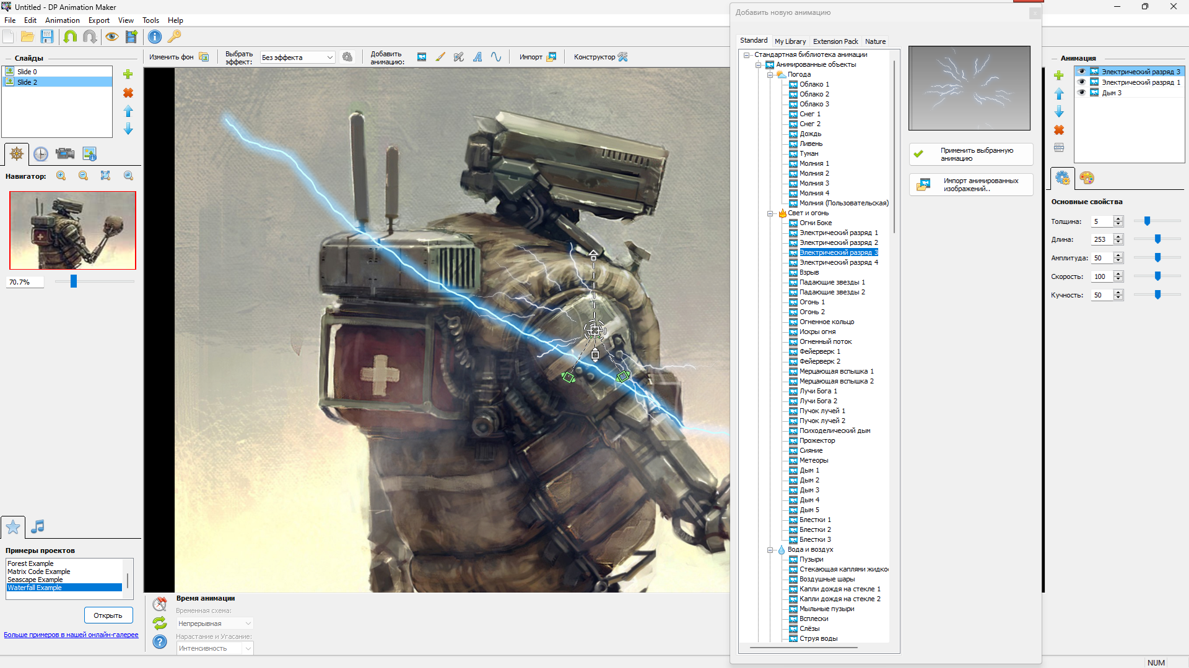Adjust the Толщина slider
This screenshot has height=668, width=1189.
tap(1147, 221)
